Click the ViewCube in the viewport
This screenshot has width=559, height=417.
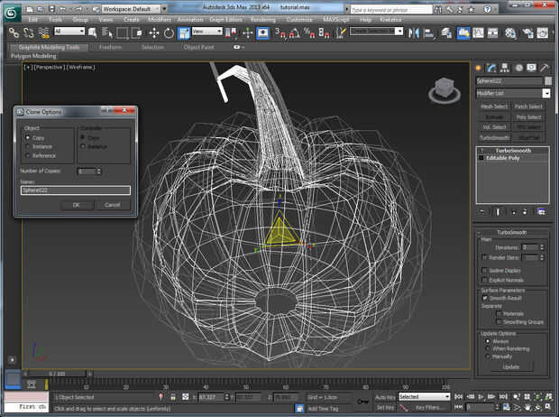443,88
